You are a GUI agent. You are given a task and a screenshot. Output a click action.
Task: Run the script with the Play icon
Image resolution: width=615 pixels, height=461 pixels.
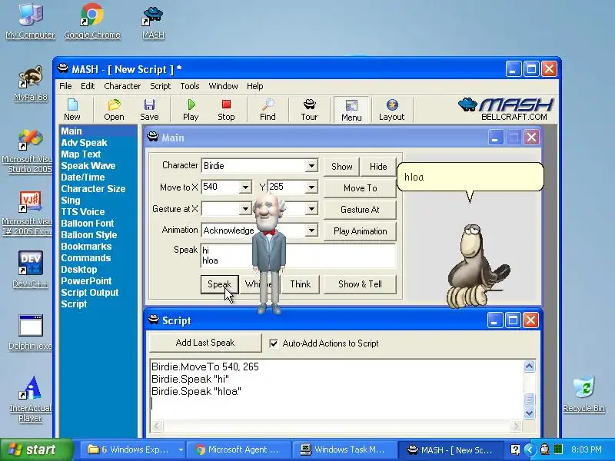pos(191,110)
